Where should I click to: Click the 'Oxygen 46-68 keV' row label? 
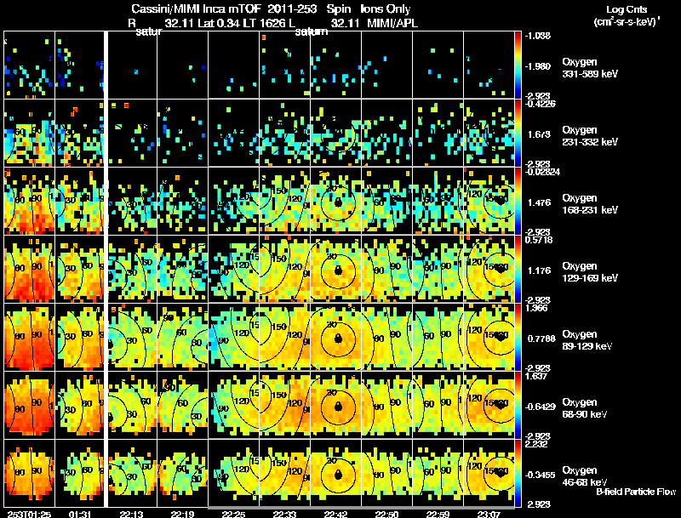click(585, 476)
